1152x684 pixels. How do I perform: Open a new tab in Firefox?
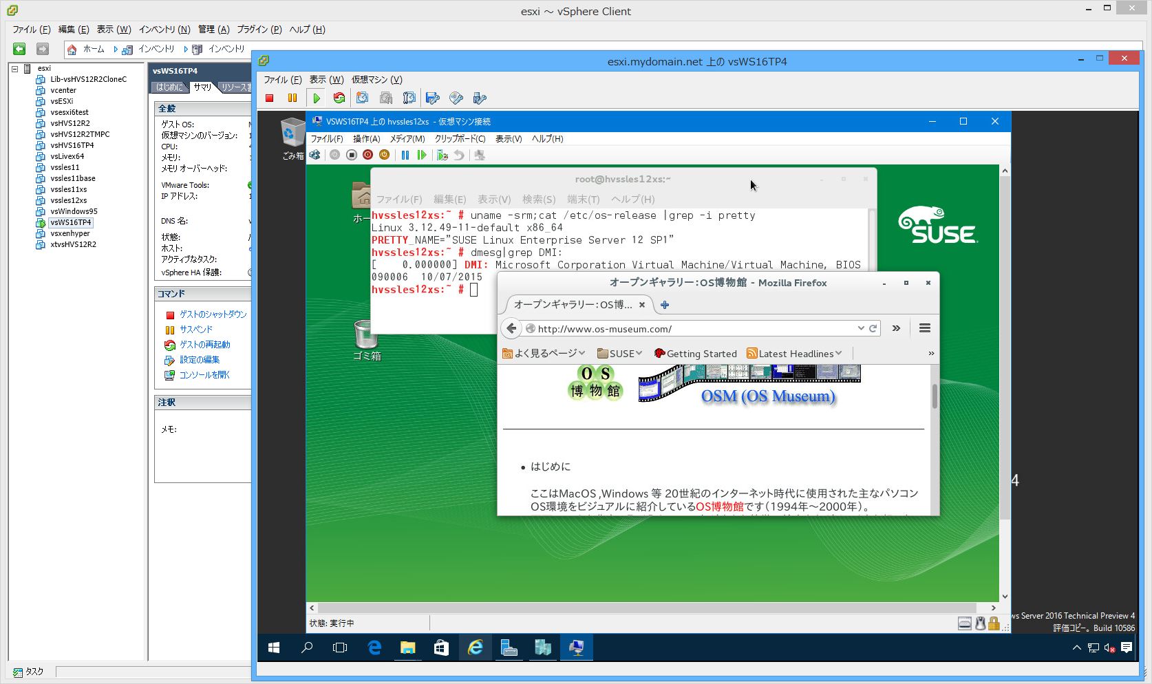coord(664,304)
